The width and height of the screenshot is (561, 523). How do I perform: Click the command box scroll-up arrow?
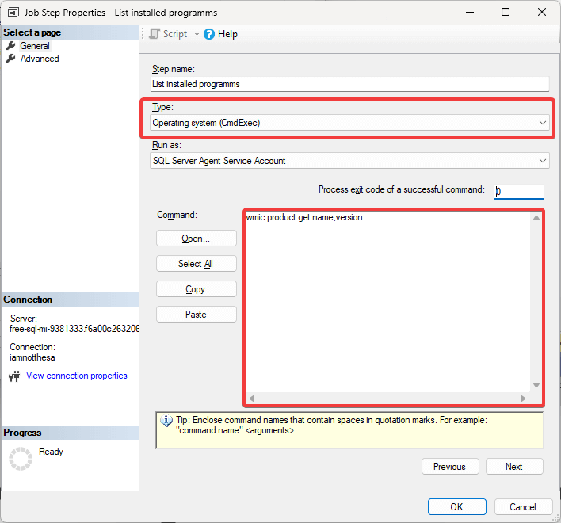(536, 218)
